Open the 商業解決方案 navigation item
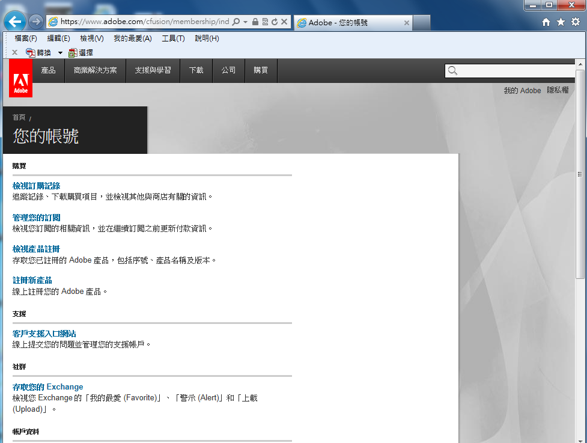Image resolution: width=587 pixels, height=443 pixels. click(95, 70)
